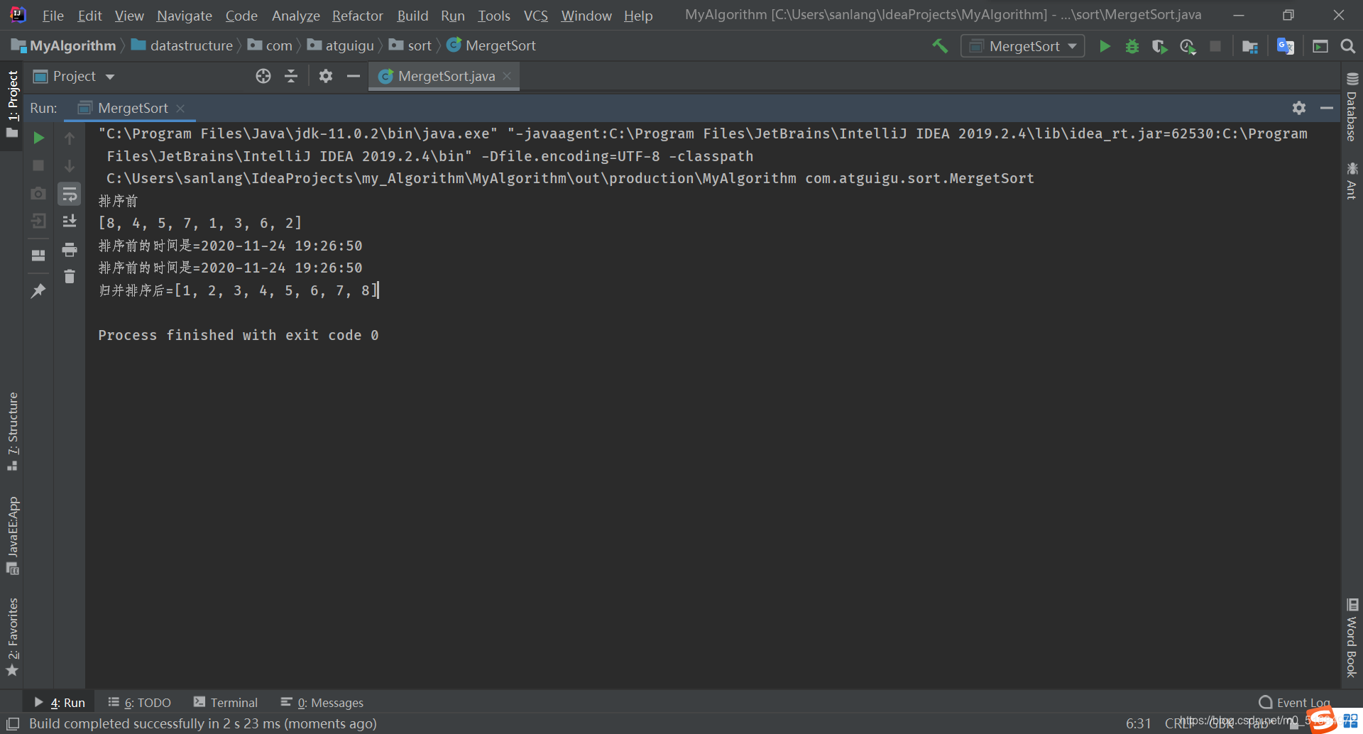Click the down stack trace arrow
The height and width of the screenshot is (734, 1363).
coord(70,165)
